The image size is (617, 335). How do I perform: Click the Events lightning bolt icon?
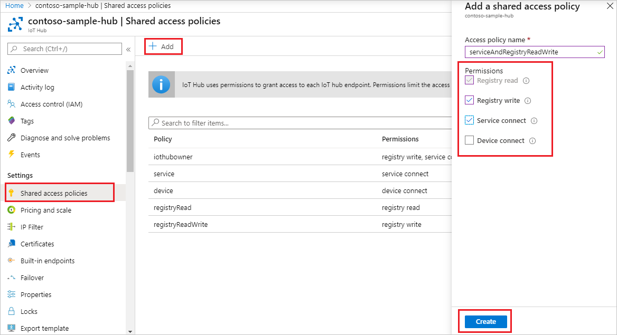coord(12,155)
